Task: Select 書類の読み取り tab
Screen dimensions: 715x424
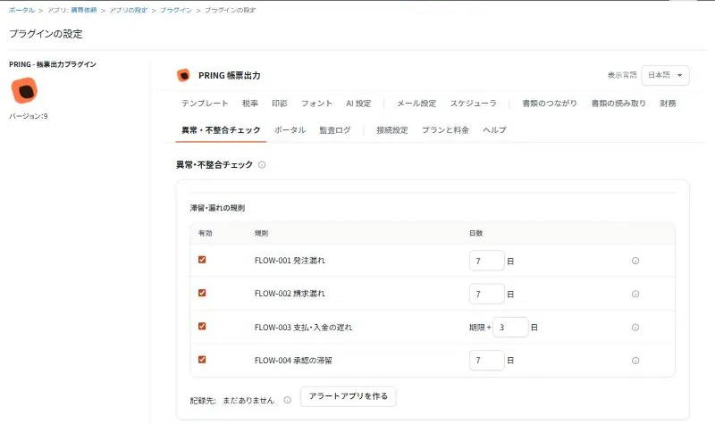Action: (618, 104)
